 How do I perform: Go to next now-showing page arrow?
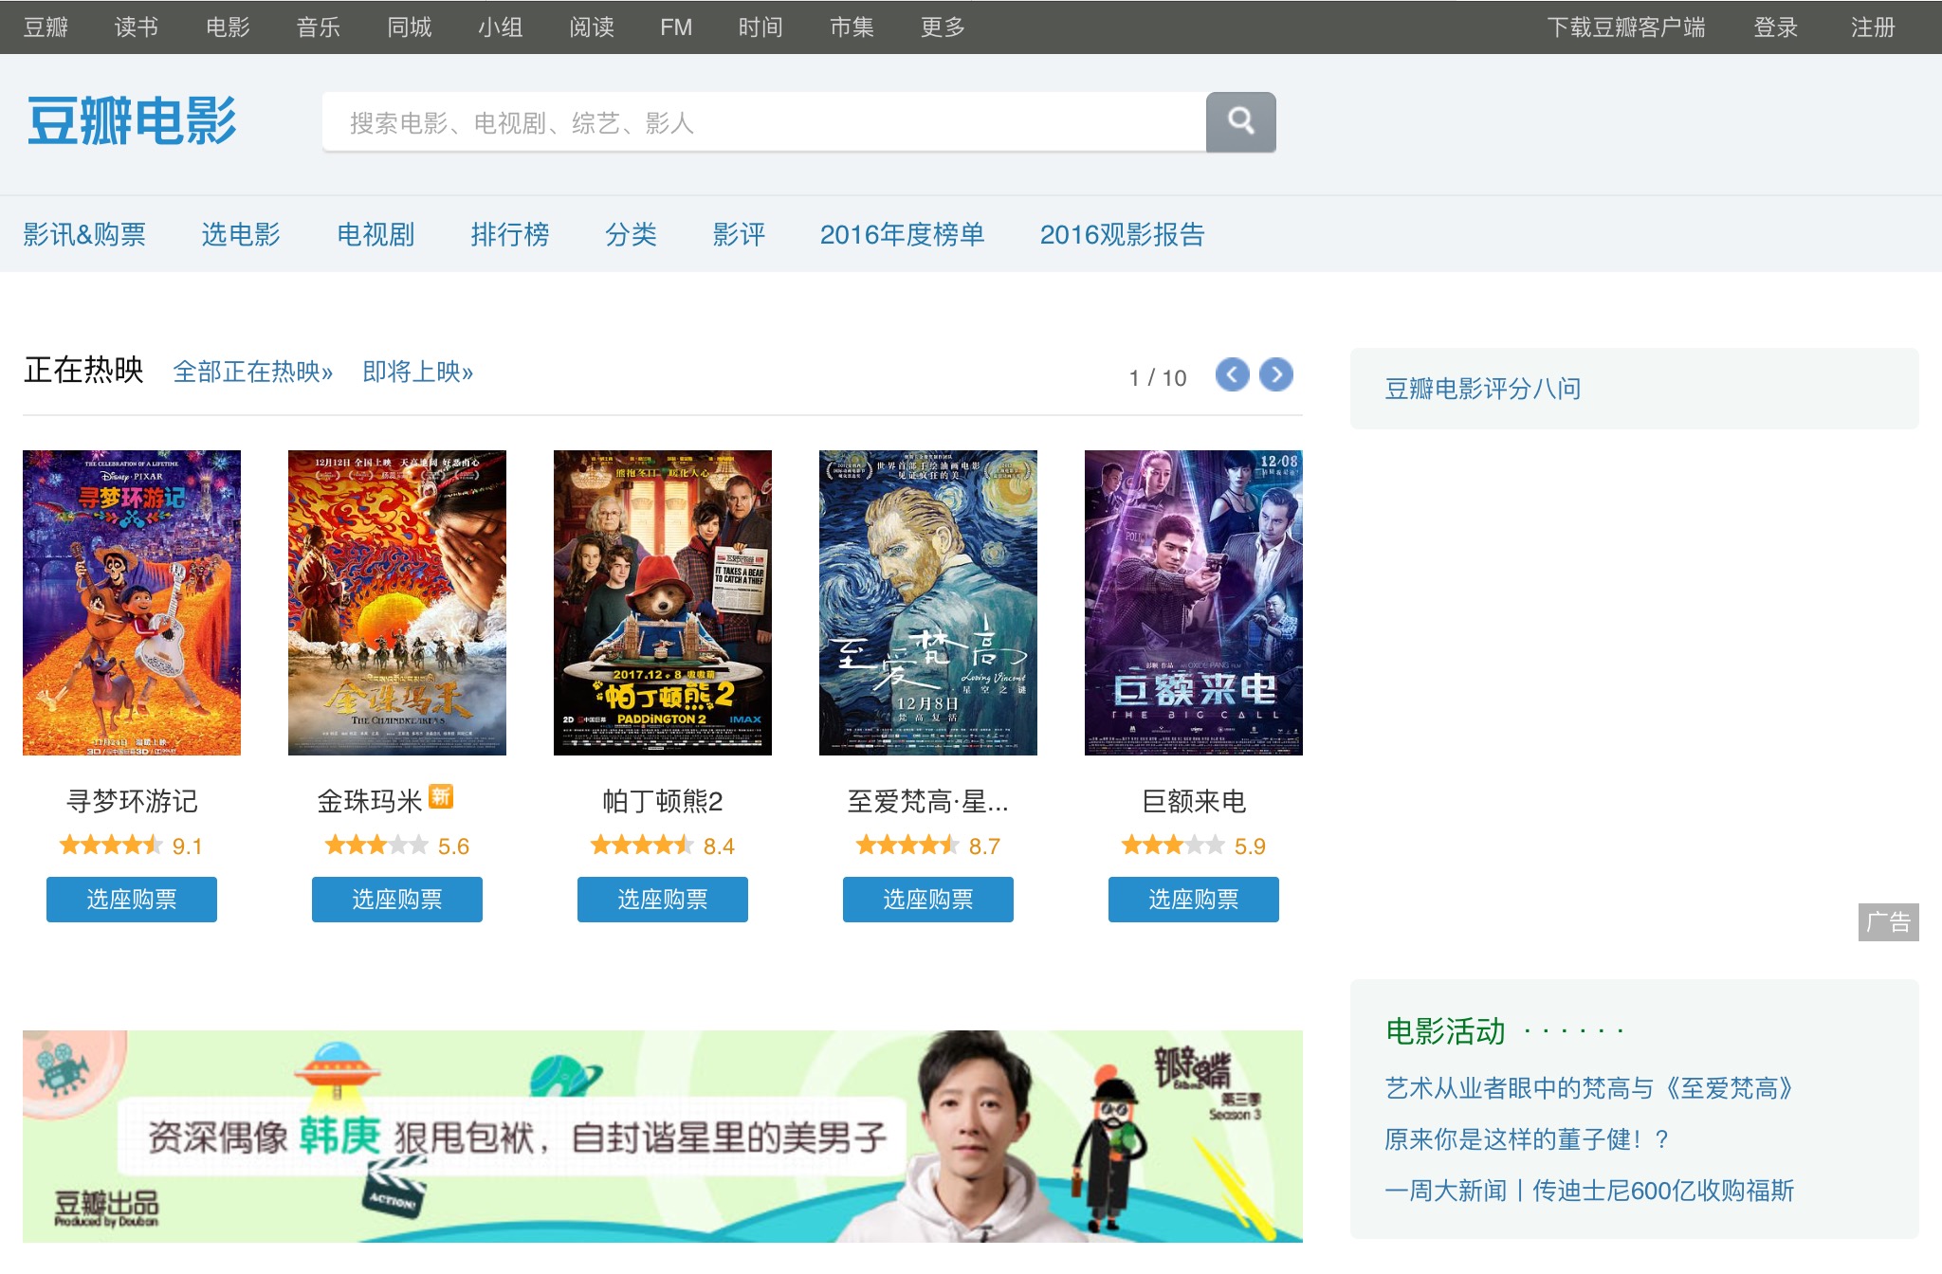pyautogui.click(x=1276, y=374)
